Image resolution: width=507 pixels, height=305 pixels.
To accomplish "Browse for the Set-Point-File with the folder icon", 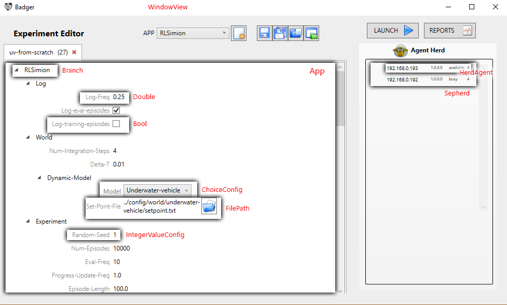I will 209,206.
